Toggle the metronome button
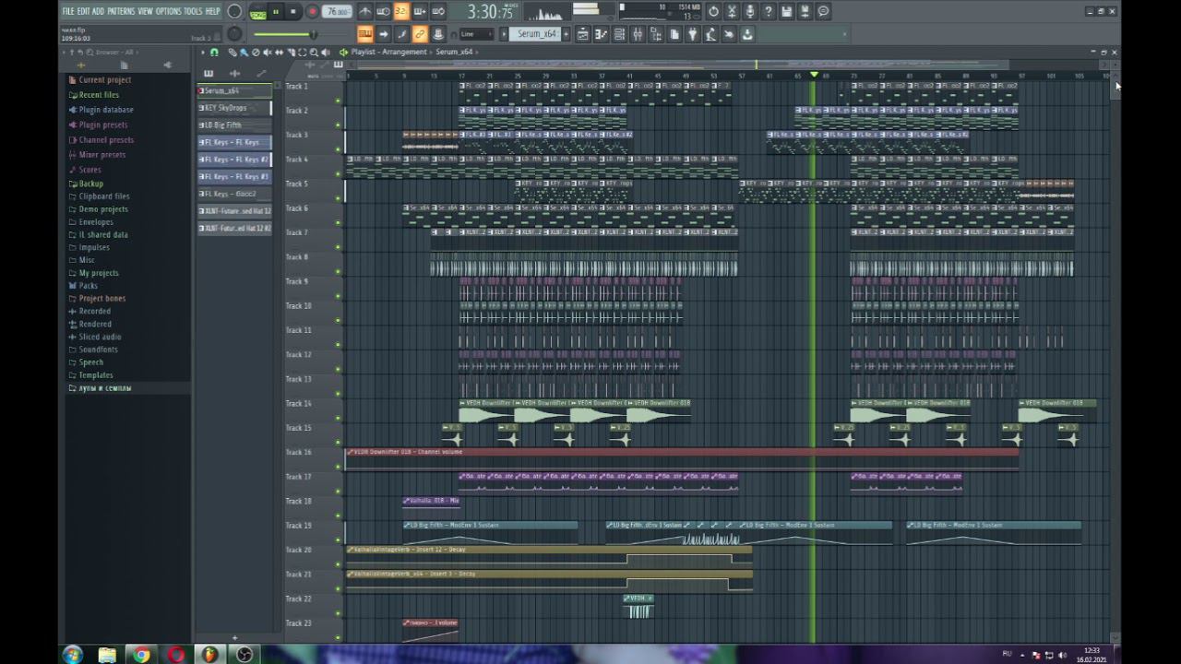The height and width of the screenshot is (664, 1181). click(x=365, y=11)
